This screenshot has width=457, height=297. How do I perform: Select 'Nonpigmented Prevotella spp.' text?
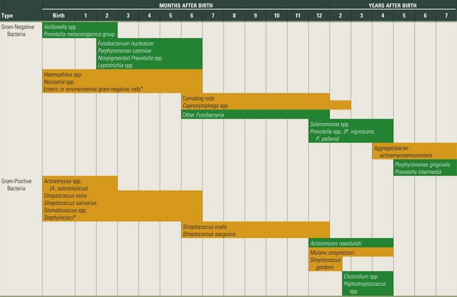[x=130, y=58]
